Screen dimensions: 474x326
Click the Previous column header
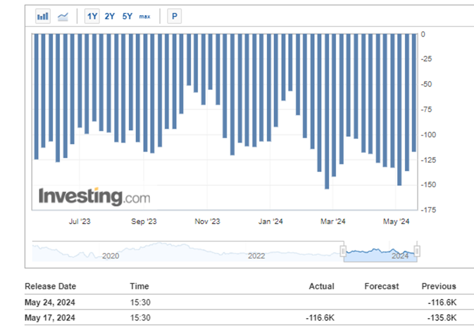point(438,286)
